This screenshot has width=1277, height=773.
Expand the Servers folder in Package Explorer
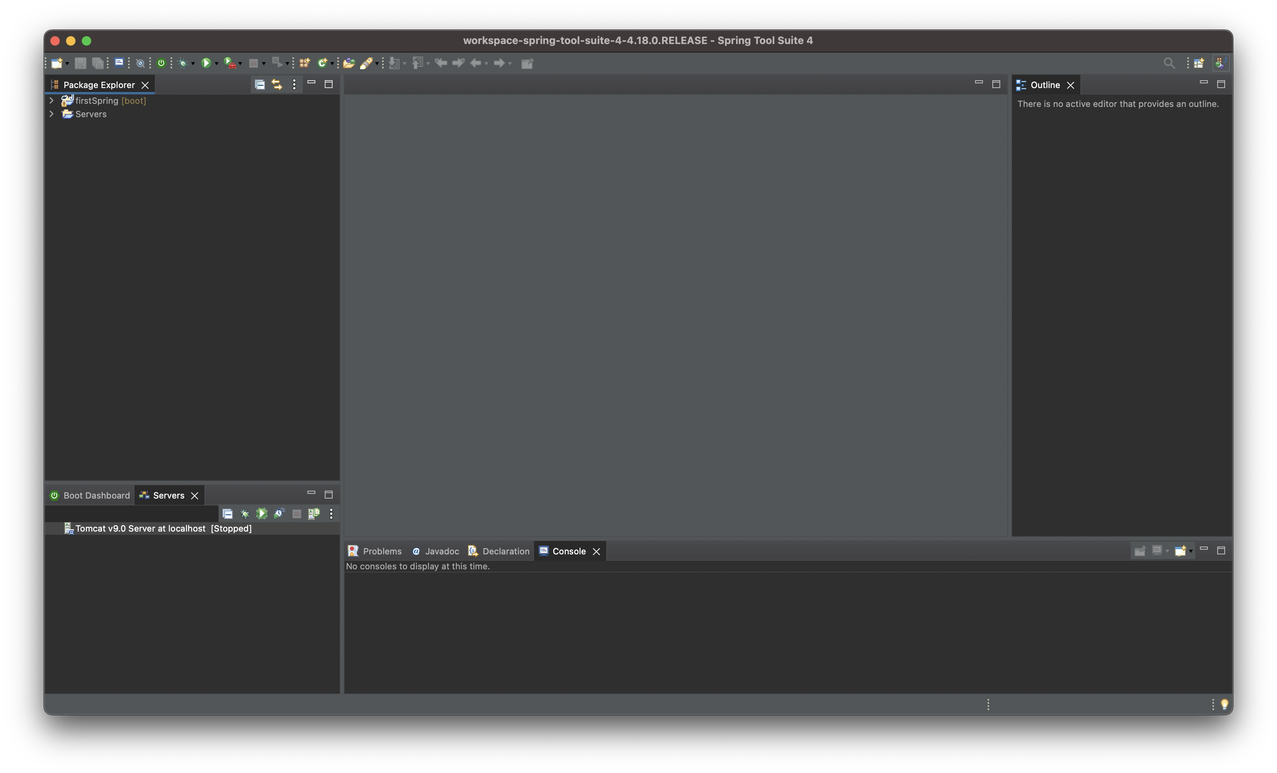pos(51,114)
